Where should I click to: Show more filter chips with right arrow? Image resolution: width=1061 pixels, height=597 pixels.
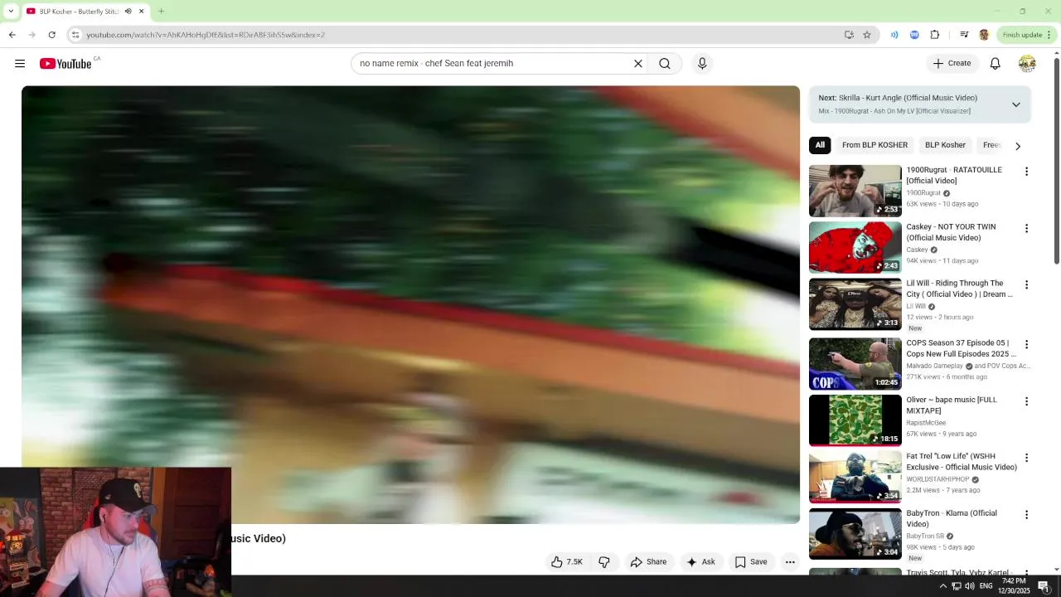[x=1018, y=146]
